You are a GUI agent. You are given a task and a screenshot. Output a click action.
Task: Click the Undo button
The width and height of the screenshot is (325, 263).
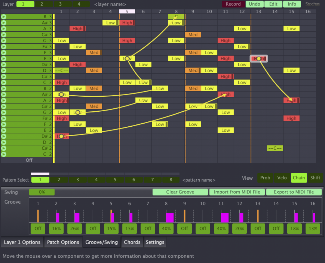[x=254, y=4]
